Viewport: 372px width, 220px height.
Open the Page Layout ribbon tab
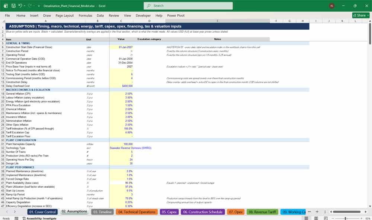pyautogui.click(x=64, y=15)
